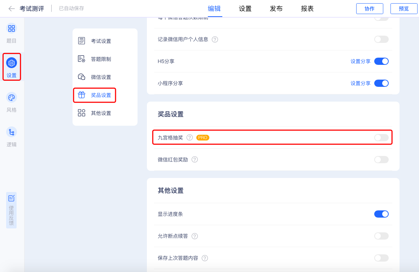Click the 九宫格抽奖 label
This screenshot has width=419, height=272.
tap(170, 138)
